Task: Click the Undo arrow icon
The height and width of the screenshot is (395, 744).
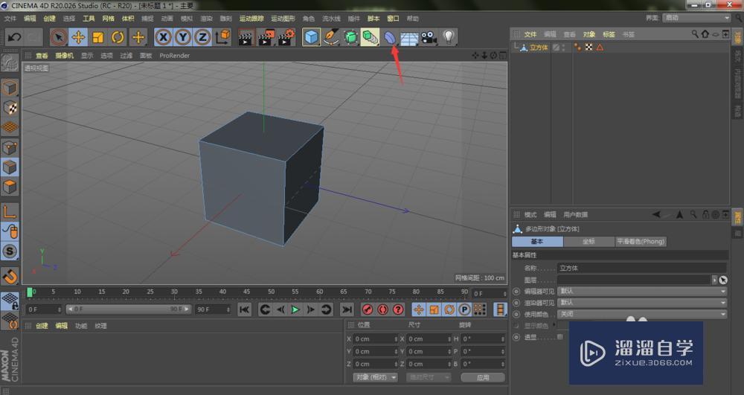Action: click(13, 36)
